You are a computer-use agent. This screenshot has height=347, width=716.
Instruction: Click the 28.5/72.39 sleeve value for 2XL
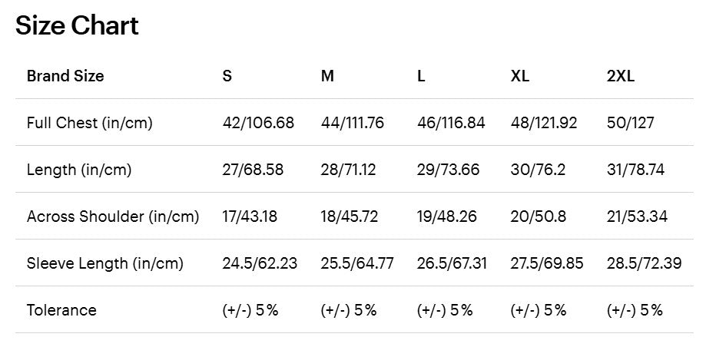pos(644,263)
